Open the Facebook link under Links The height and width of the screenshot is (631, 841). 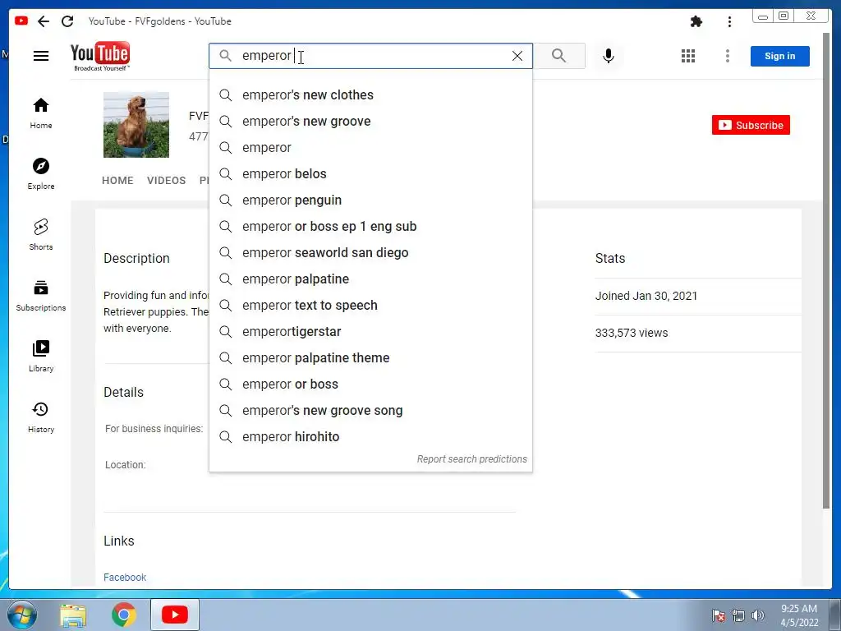(x=125, y=578)
